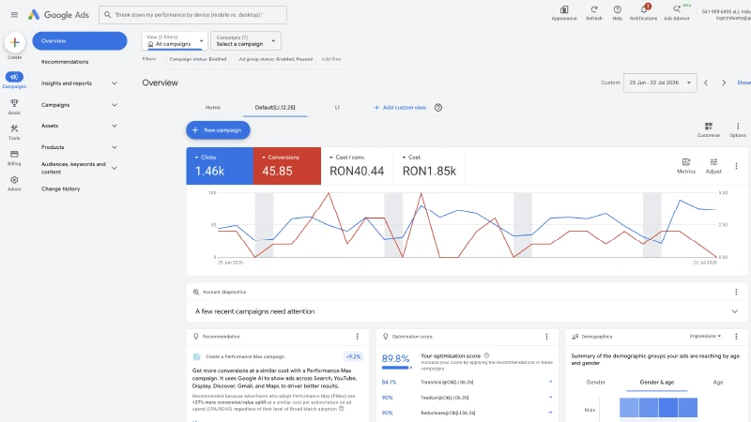
Task: Change the Cost / conv. metric tile
Action: point(357,166)
